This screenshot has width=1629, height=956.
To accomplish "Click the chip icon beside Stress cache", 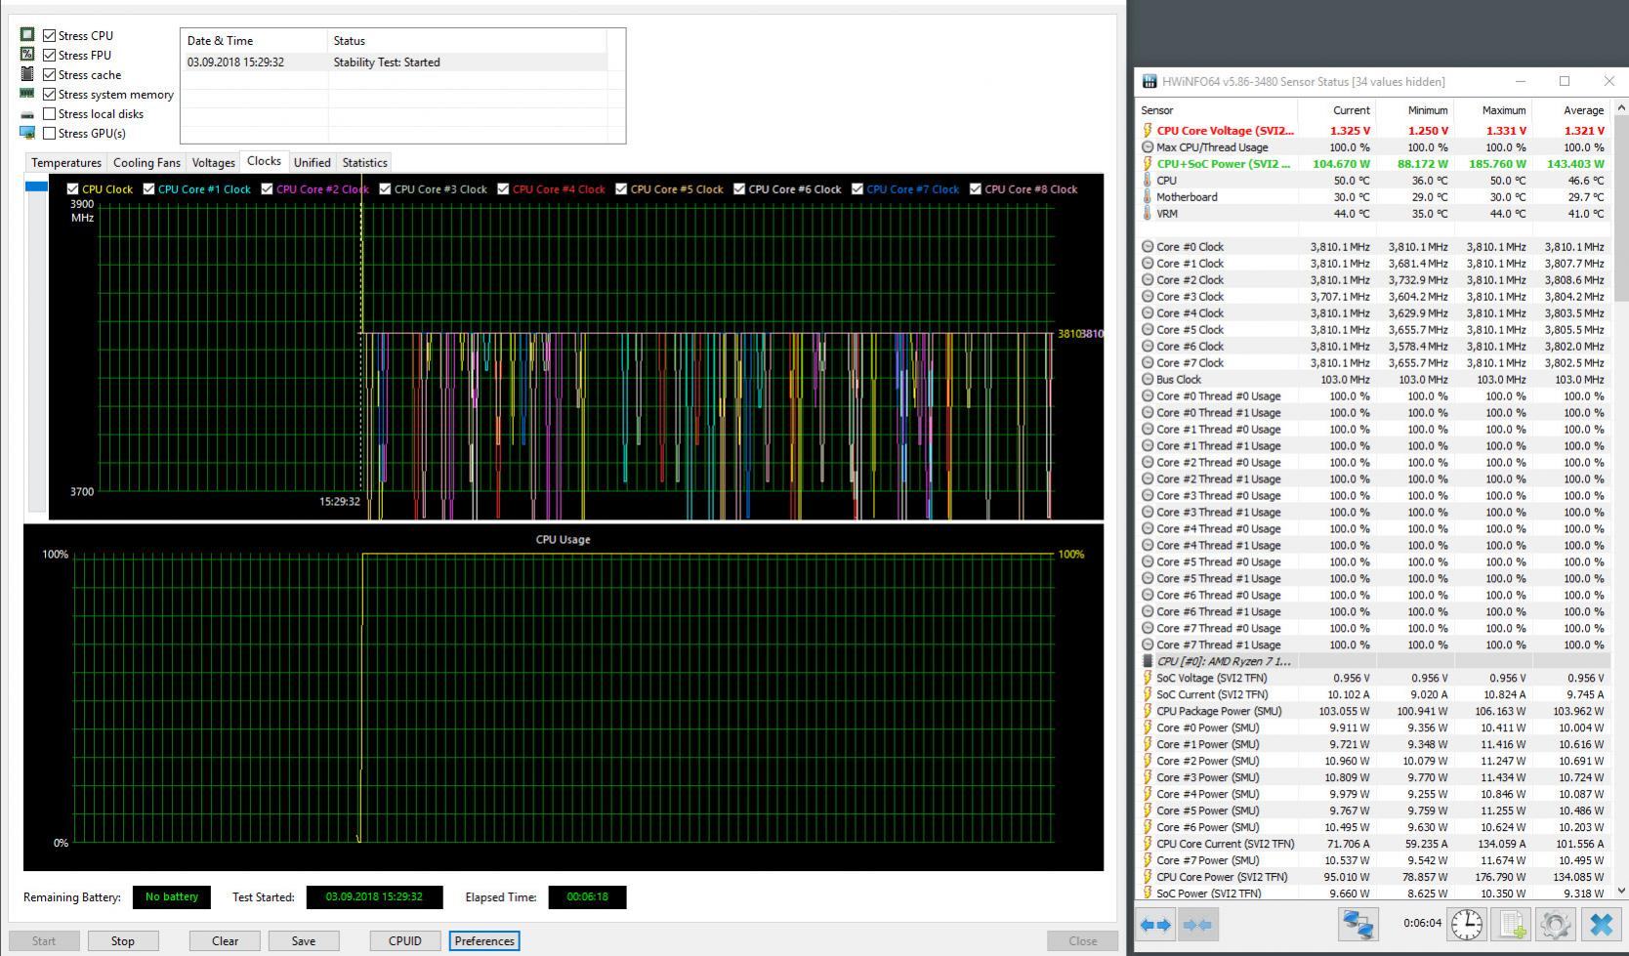I will coord(27,73).
